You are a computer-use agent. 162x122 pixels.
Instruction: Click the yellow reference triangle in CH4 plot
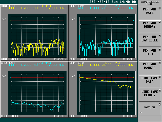133,78
